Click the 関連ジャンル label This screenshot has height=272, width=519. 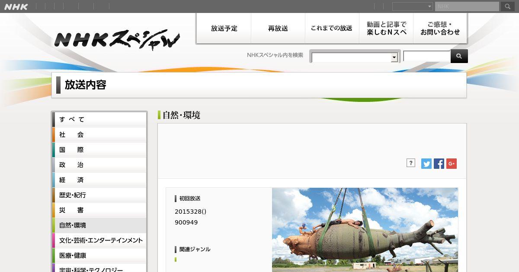pyautogui.click(x=195, y=249)
